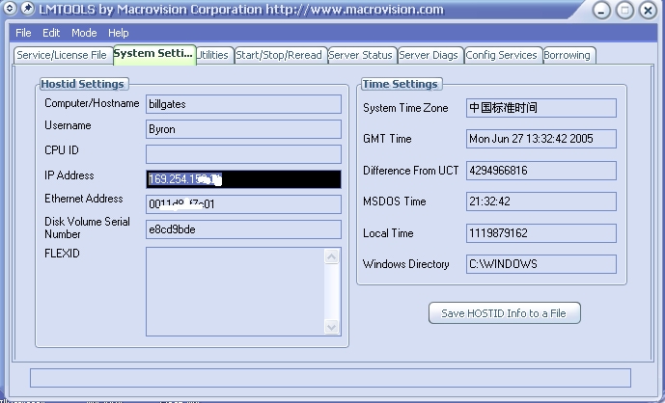Image resolution: width=665 pixels, height=403 pixels.
Task: Maximize the LMTOOLS window
Action: coord(624,10)
